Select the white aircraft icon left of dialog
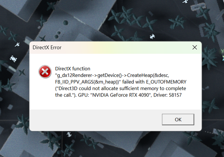Image resolution: width=224 pixels, height=157 pixels. [x=18, y=44]
